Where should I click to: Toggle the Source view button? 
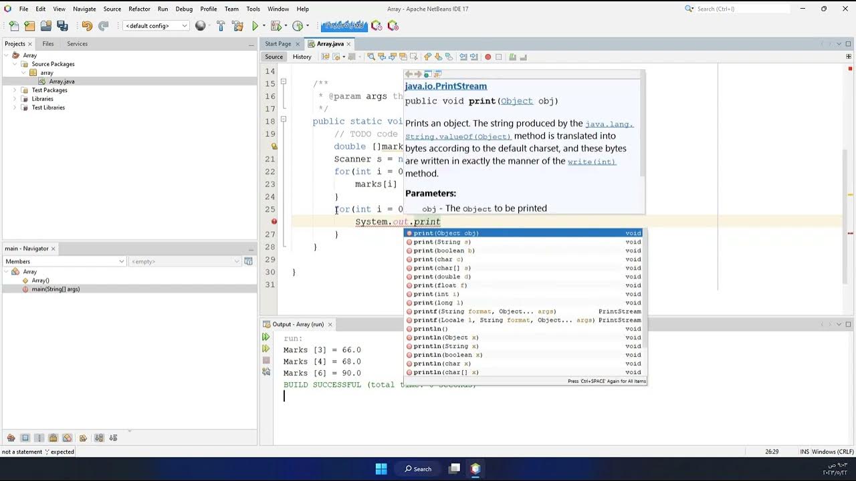point(274,57)
